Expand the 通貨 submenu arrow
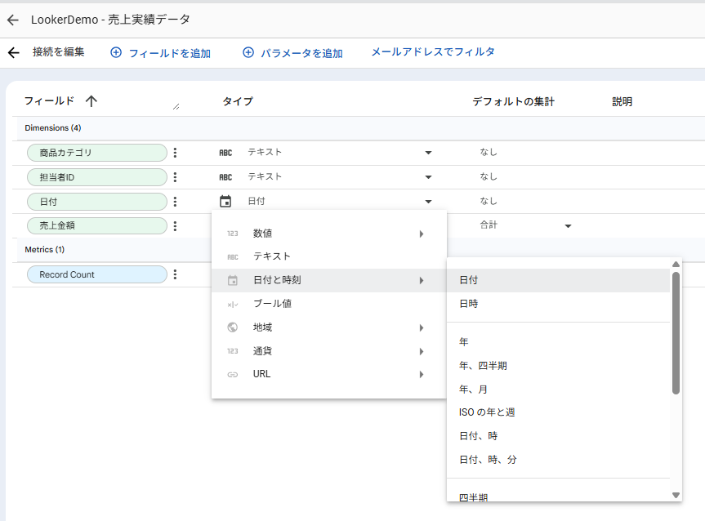The height and width of the screenshot is (521, 705). (422, 351)
